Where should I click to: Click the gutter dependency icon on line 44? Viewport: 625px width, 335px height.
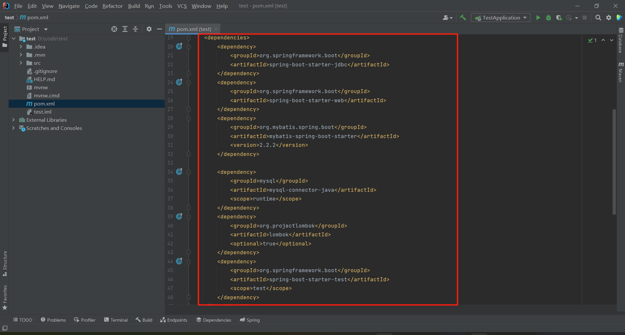(x=179, y=261)
